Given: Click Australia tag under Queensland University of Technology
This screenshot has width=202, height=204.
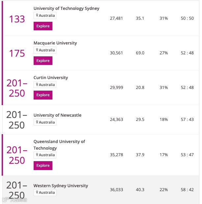Looking at the screenshot, I should pyautogui.click(x=45, y=155).
